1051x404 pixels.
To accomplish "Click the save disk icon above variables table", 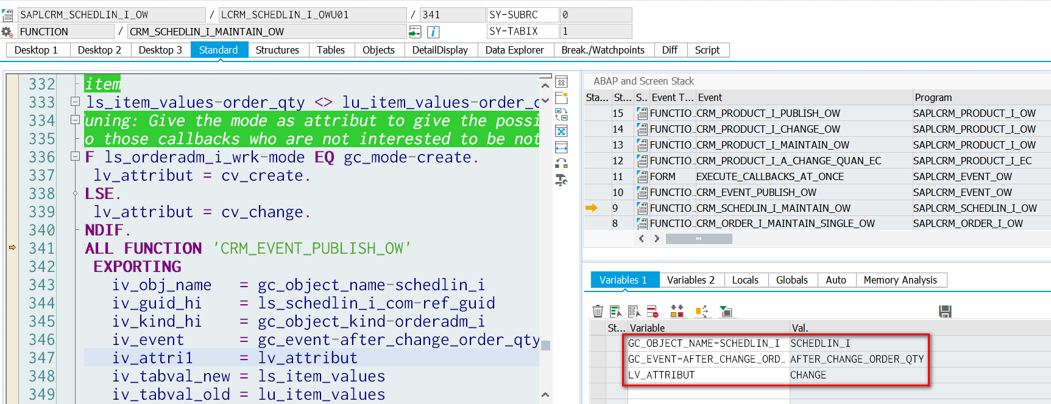I will (x=945, y=312).
